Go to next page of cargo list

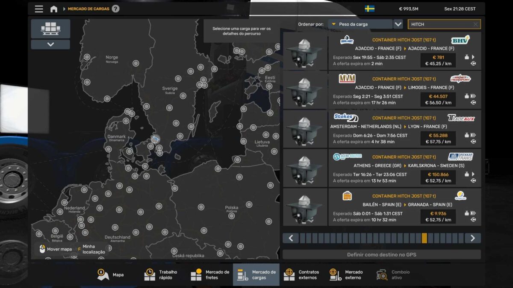click(x=472, y=238)
